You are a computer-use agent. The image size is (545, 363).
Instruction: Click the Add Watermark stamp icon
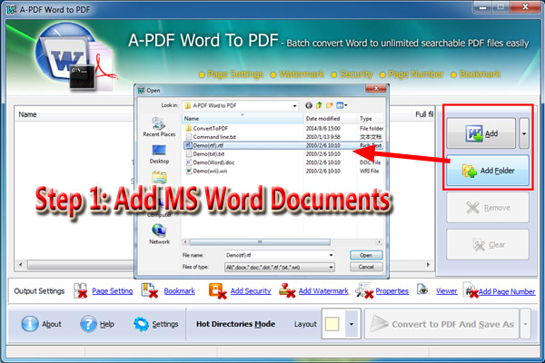[287, 290]
